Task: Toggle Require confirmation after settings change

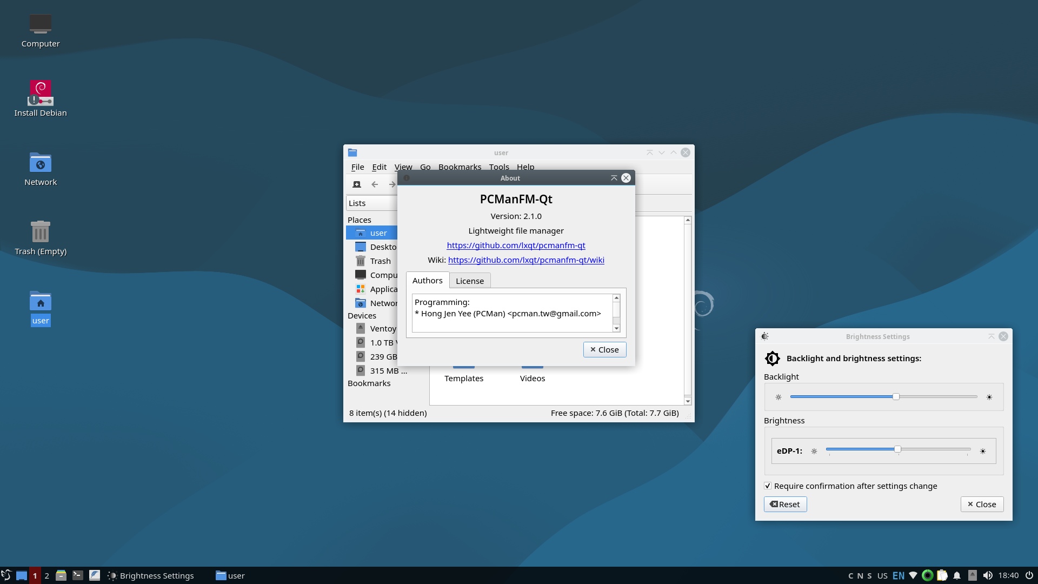Action: coord(768,486)
